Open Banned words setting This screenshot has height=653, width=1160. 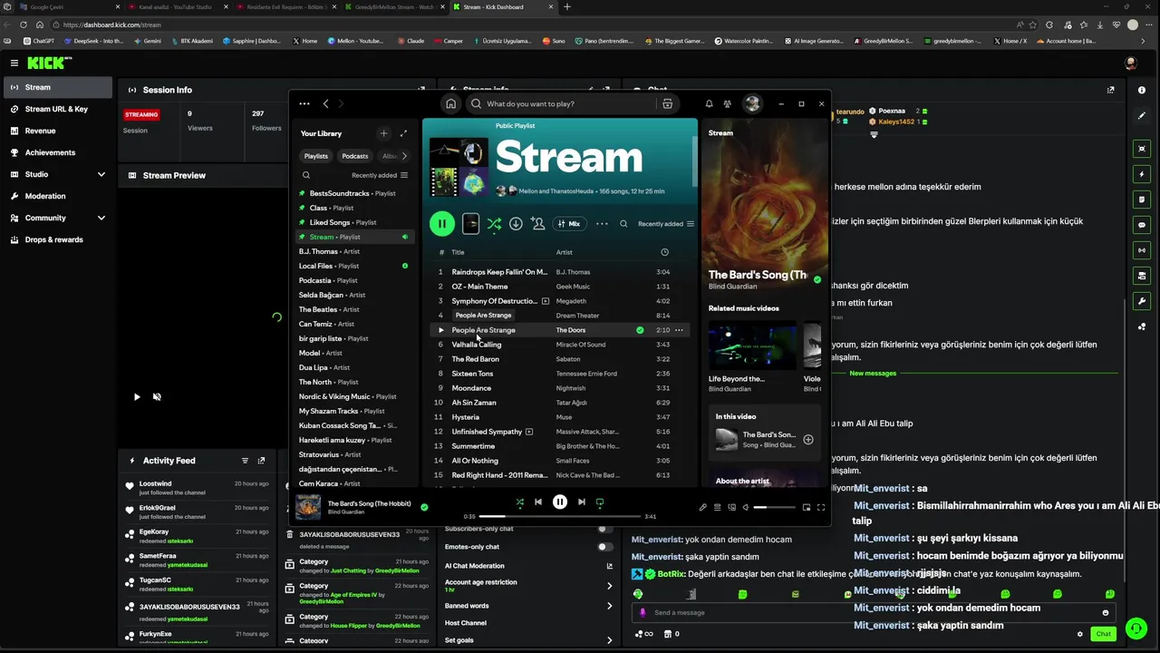(529, 606)
